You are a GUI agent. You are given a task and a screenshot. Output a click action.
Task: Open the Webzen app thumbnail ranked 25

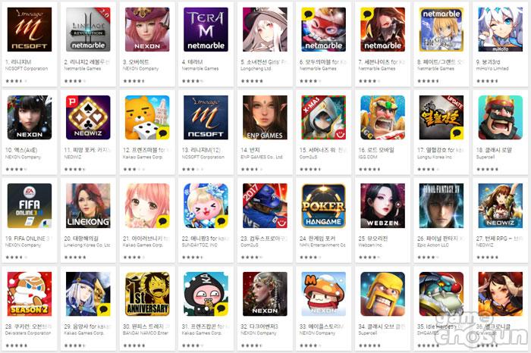pos(382,205)
